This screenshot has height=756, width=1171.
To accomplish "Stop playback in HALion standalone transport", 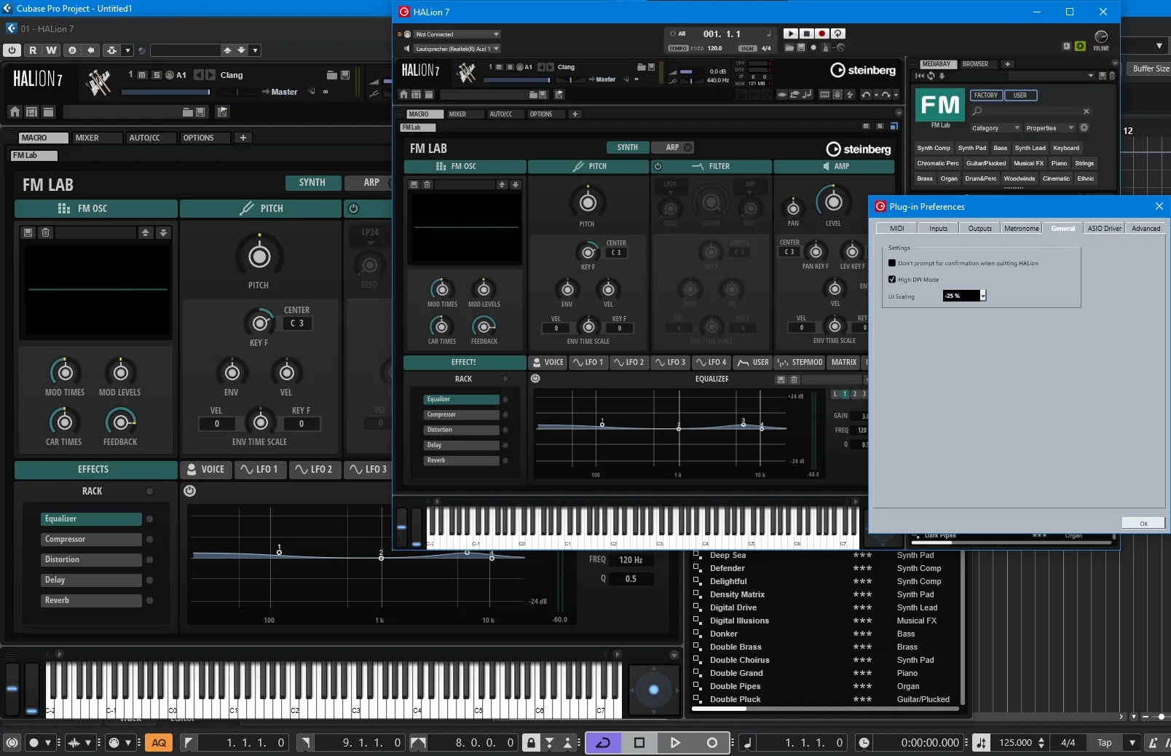I will 807,34.
